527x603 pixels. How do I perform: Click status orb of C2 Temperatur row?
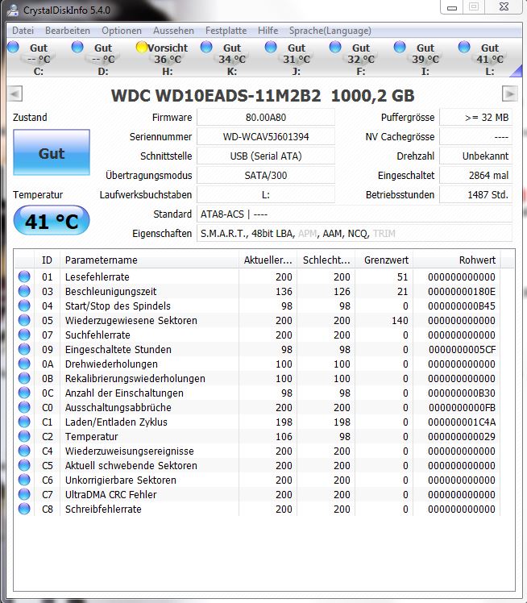tap(24, 436)
